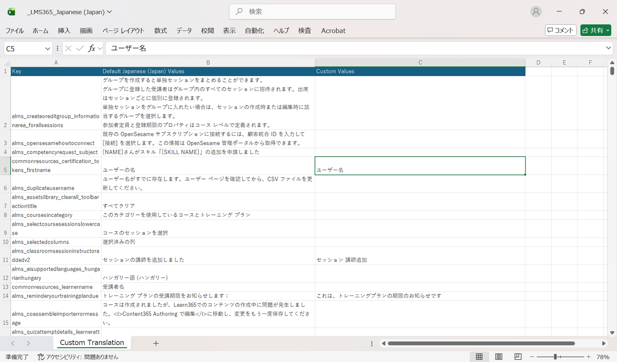617x362 pixels.
Task: Click cell alms_coursesincategory
Action: [x=56, y=215]
